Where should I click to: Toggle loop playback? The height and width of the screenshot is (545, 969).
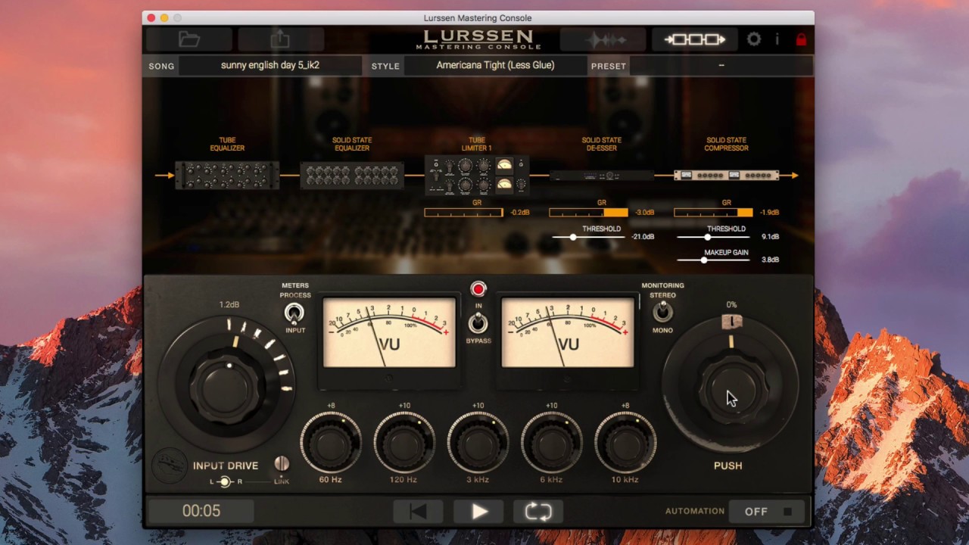(538, 512)
